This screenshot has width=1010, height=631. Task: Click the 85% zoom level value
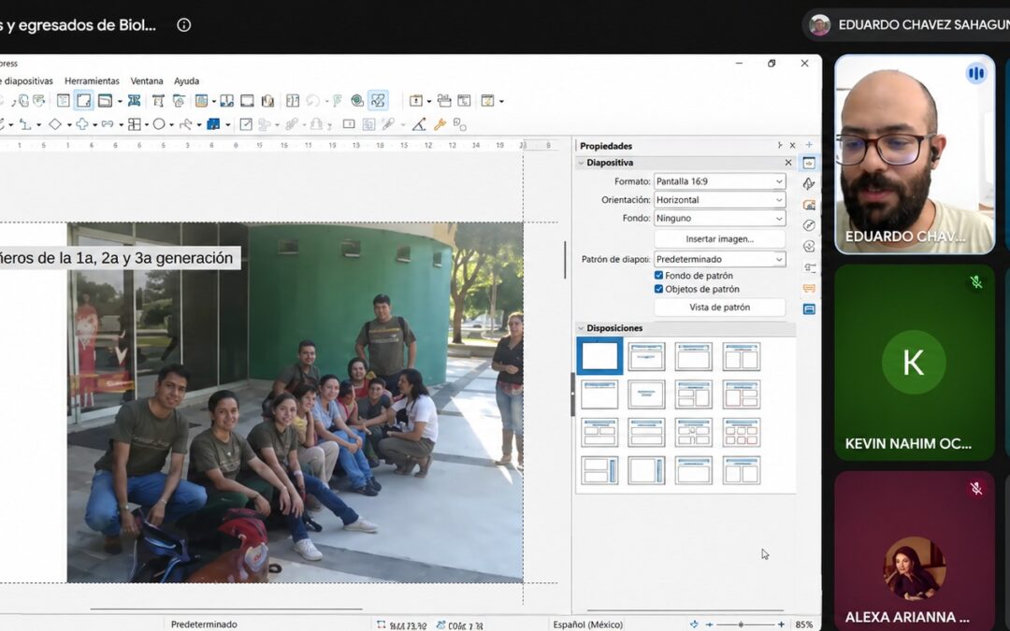(803, 624)
